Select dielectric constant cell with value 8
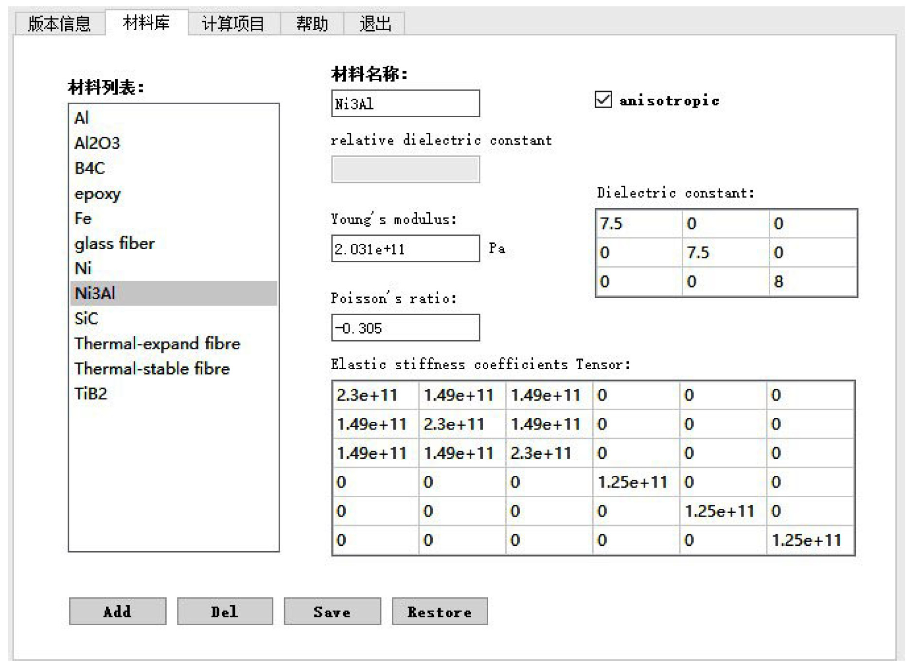The width and height of the screenshot is (919, 667). [812, 282]
